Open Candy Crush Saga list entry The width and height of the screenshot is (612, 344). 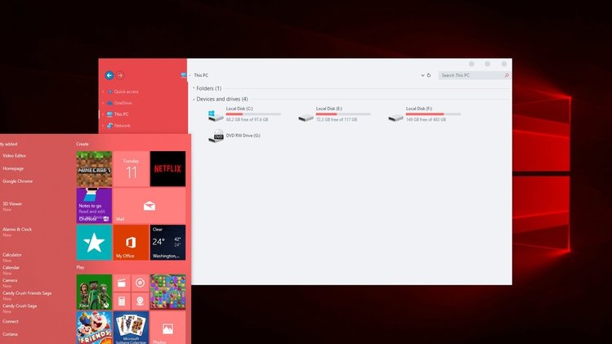pyautogui.click(x=20, y=306)
